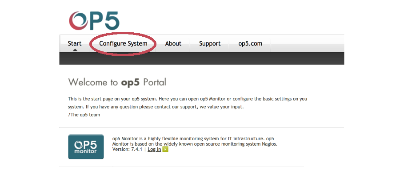The width and height of the screenshot is (400, 177).
Task: Select the 'Welcome to op5 Portal' heading
Action: point(117,82)
